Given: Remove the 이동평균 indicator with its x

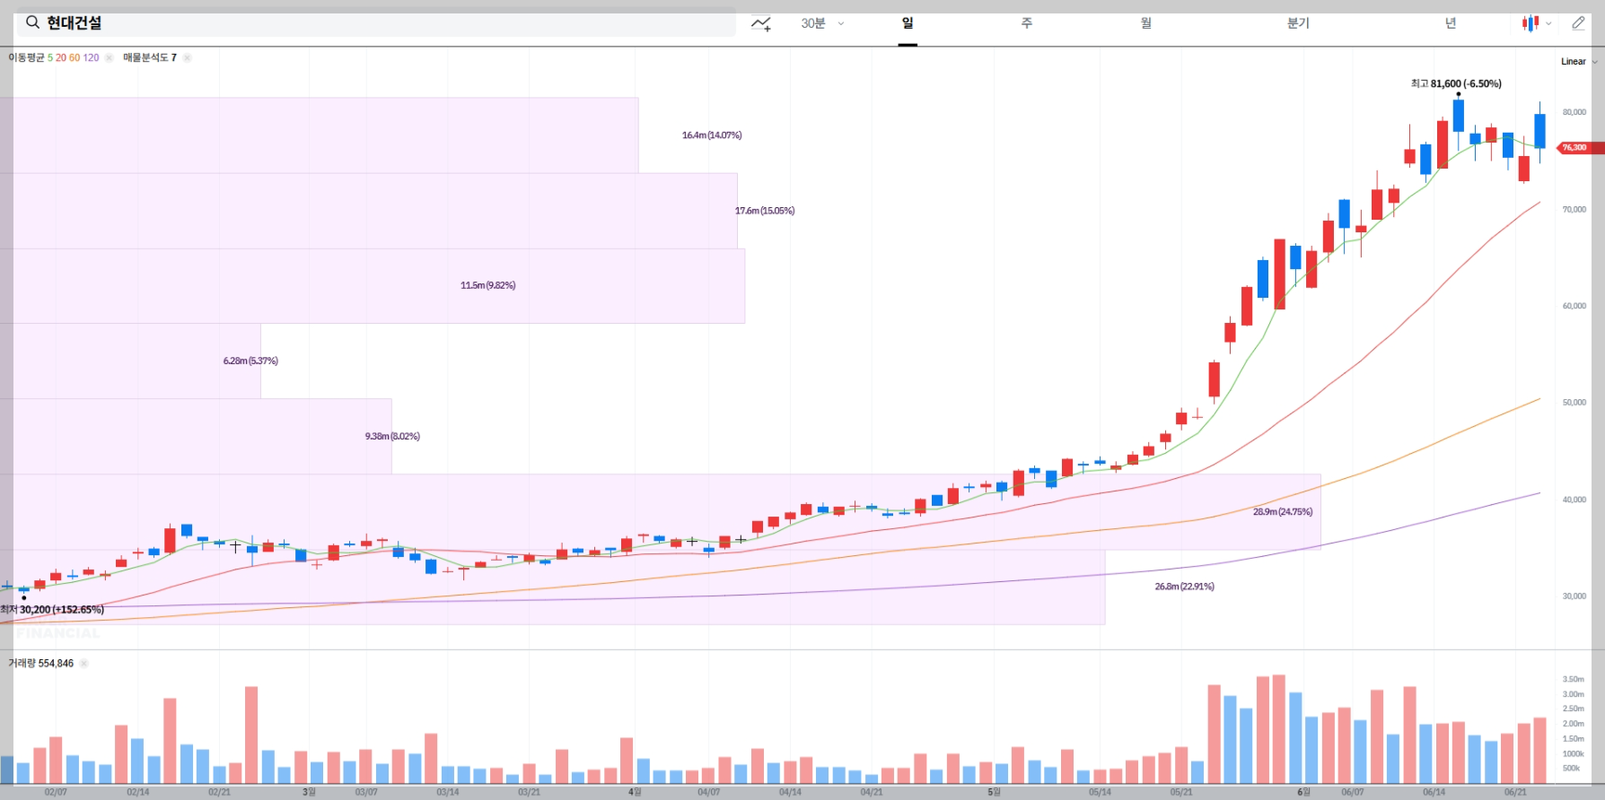Looking at the screenshot, I should [x=109, y=57].
